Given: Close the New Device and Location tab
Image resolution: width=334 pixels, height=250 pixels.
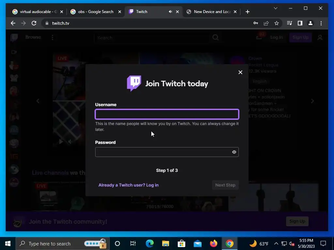Looking at the screenshot, I should [x=235, y=12].
